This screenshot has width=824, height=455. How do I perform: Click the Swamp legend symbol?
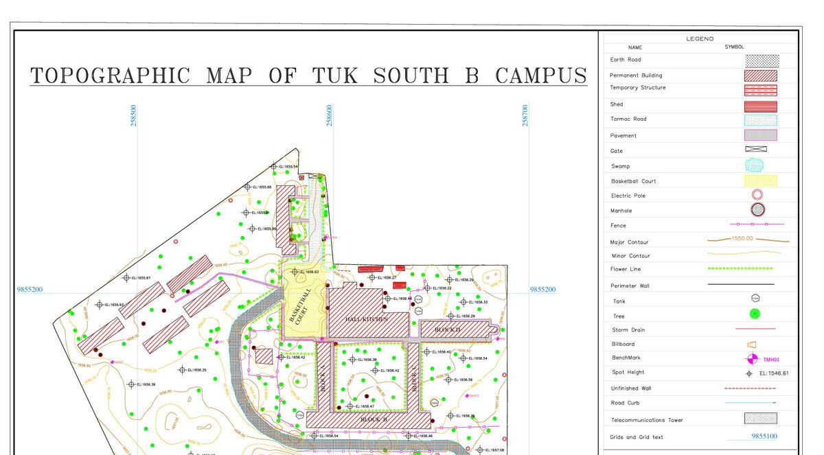[755, 165]
